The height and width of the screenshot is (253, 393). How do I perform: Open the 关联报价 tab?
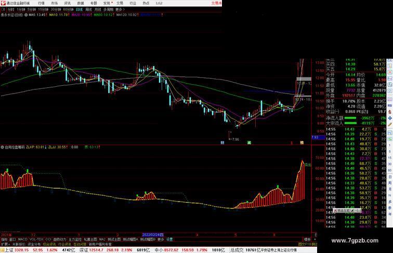click(x=19, y=244)
